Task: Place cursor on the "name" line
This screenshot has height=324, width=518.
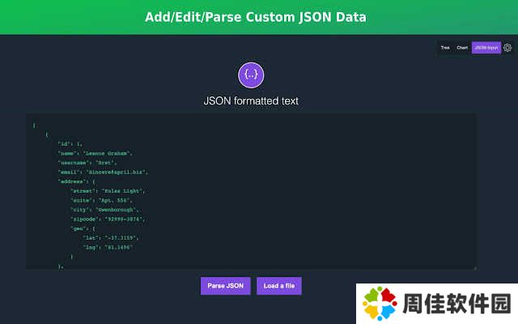Action: coord(94,152)
